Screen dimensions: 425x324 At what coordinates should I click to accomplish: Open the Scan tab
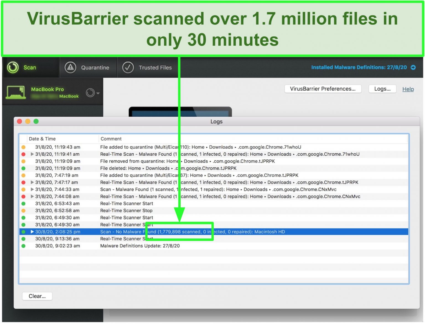click(x=31, y=68)
